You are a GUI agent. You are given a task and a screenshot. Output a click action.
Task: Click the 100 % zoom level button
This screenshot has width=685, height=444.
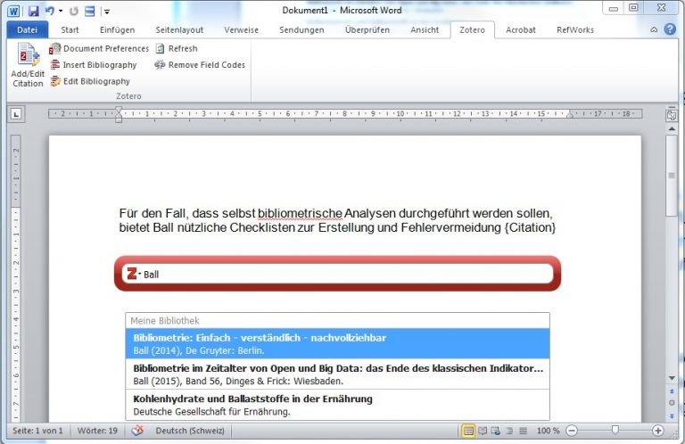pos(548,431)
